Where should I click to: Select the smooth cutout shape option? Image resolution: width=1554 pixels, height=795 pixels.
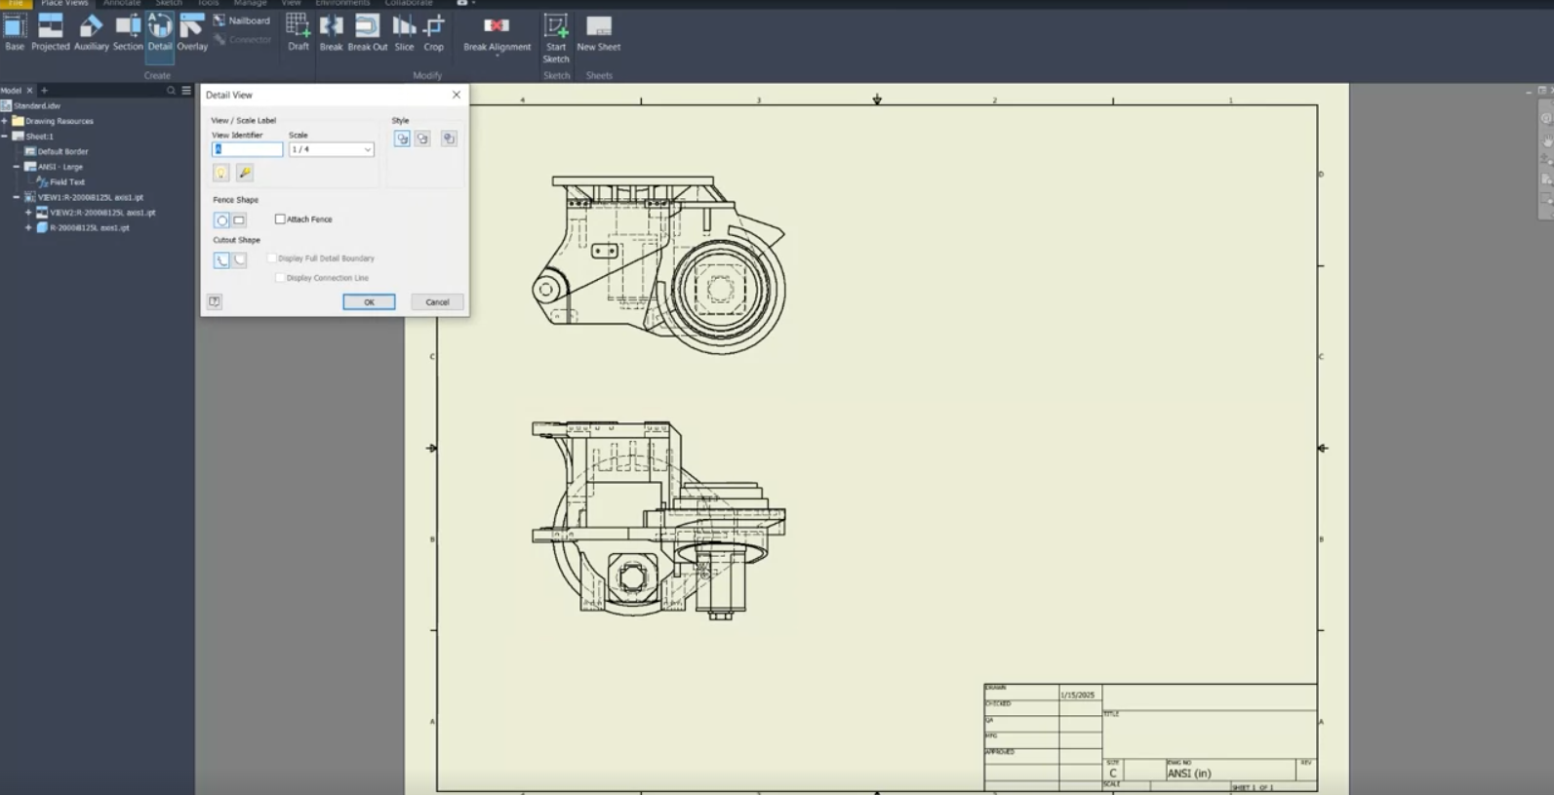[240, 260]
